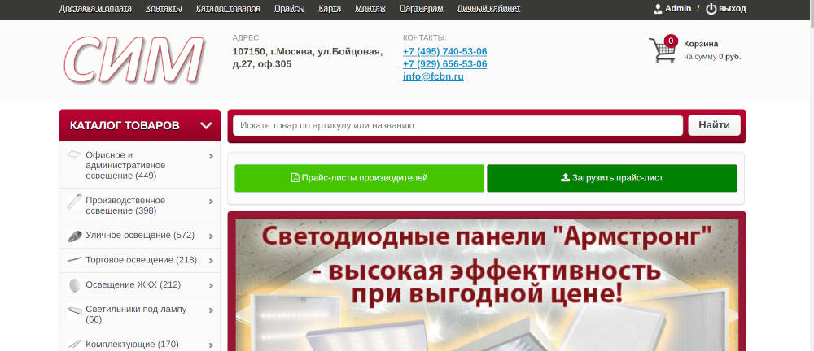Click the 'на сумму 0 руб.' text
Viewport: 814px width, 351px height.
(712, 57)
